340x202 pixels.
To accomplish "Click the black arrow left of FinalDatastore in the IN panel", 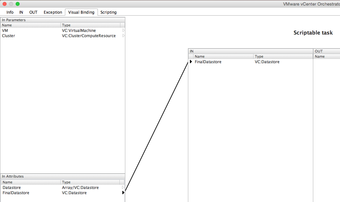I will point(191,62).
